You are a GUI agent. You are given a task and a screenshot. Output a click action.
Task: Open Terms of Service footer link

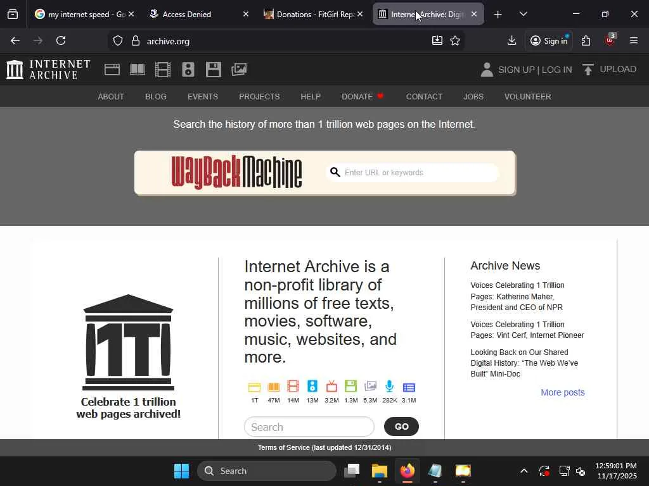click(324, 447)
